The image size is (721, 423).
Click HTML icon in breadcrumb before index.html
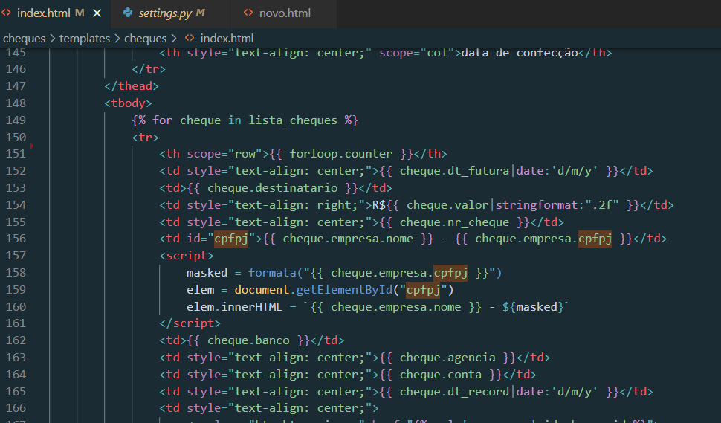[190, 38]
